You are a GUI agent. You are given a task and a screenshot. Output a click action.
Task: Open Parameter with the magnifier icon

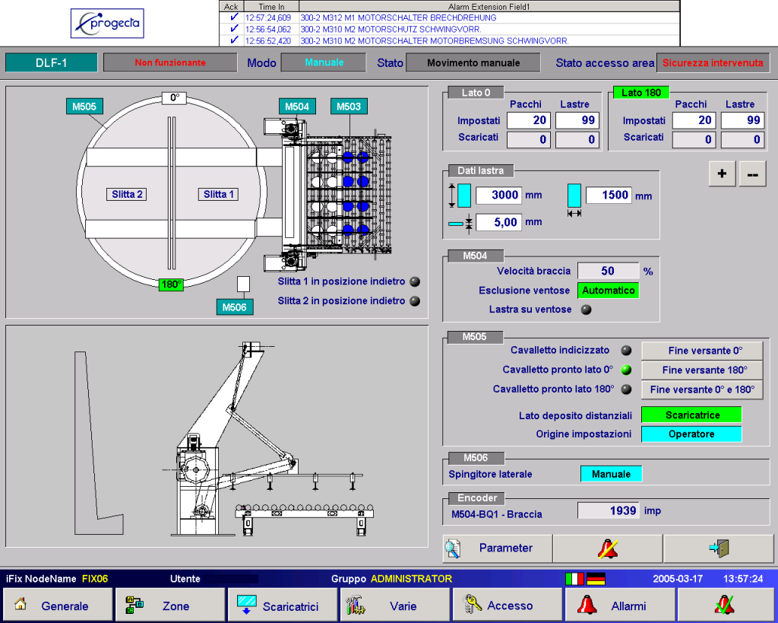[x=497, y=548]
